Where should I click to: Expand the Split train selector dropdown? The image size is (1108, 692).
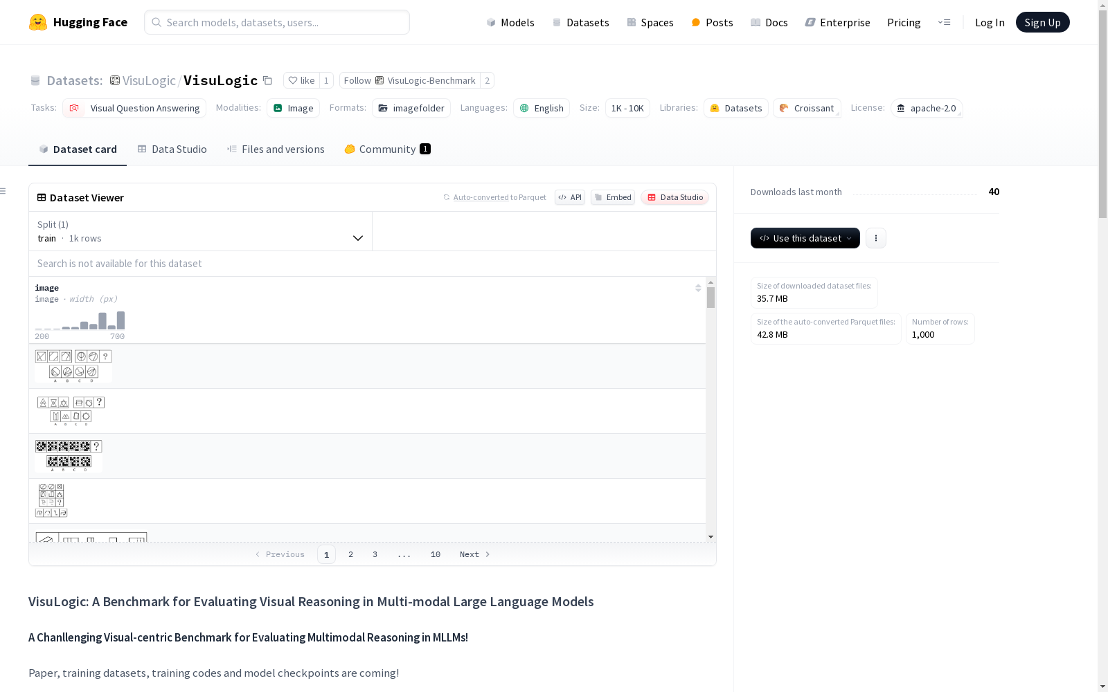[x=201, y=231]
